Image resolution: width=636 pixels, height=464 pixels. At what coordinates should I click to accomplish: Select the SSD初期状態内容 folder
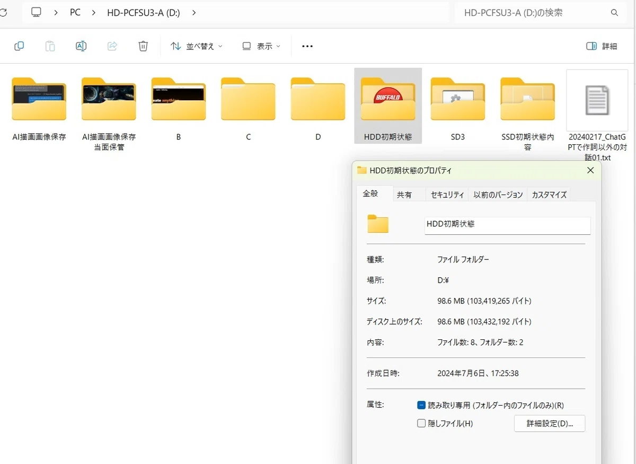coord(528,115)
